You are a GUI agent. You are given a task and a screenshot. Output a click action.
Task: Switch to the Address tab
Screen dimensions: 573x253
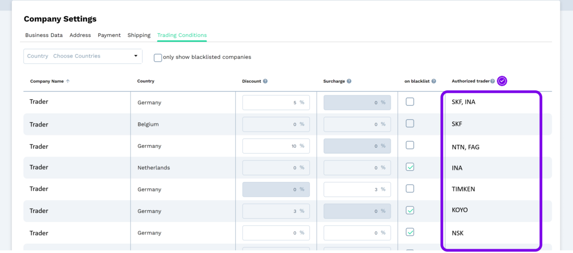(x=80, y=35)
